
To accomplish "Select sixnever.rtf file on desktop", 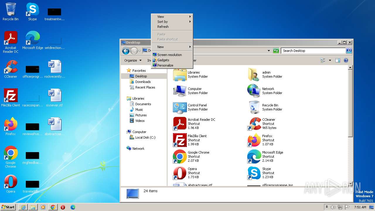I will click(x=54, y=98).
